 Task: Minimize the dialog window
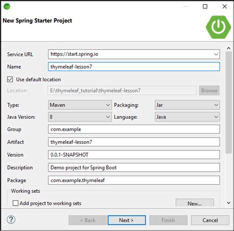[x=186, y=6]
